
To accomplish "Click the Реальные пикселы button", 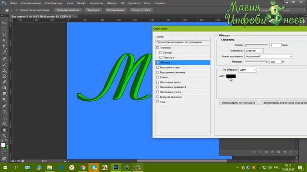I will (68, 10).
